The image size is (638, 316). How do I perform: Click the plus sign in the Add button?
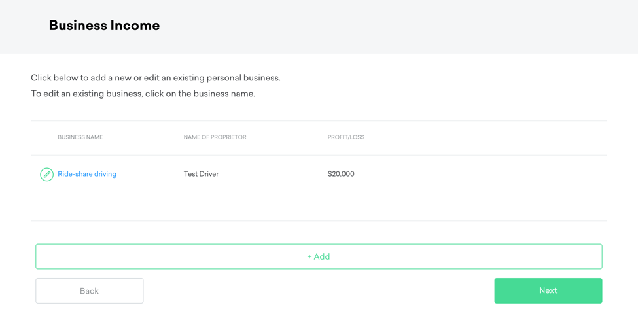310,257
